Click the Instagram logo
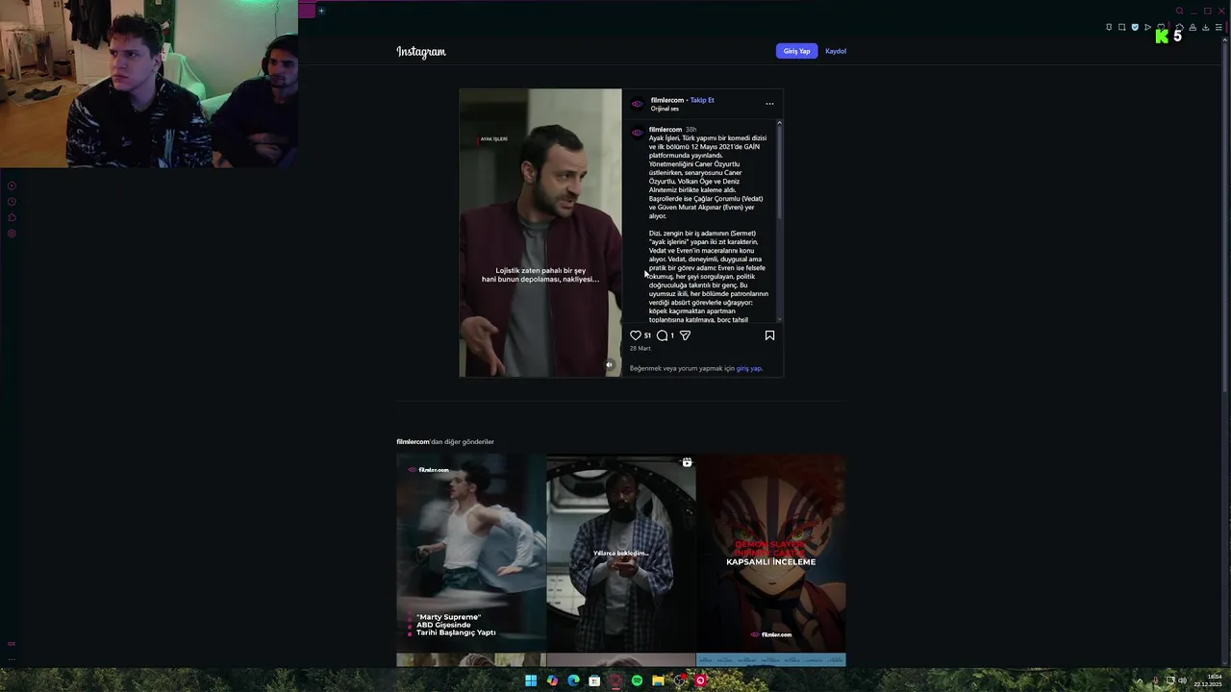The image size is (1231, 692). point(421,52)
